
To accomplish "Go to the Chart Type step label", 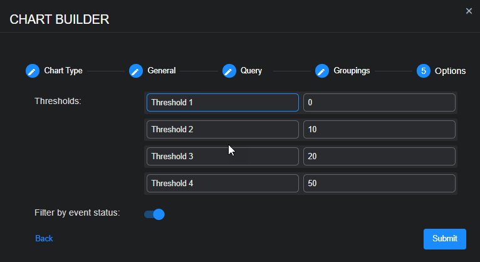I will 63,71.
